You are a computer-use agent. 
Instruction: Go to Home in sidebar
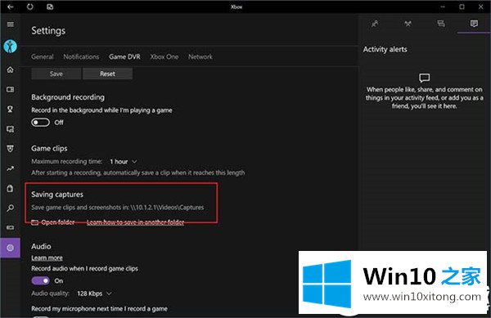tap(11, 69)
